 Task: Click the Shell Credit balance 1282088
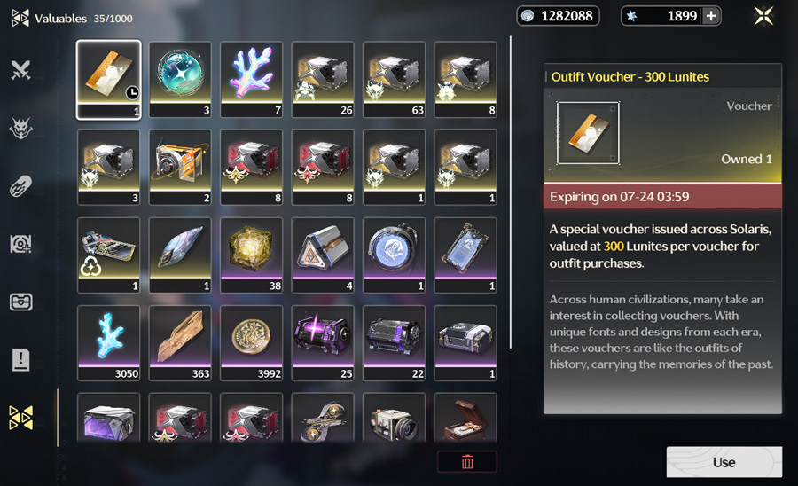pos(559,16)
